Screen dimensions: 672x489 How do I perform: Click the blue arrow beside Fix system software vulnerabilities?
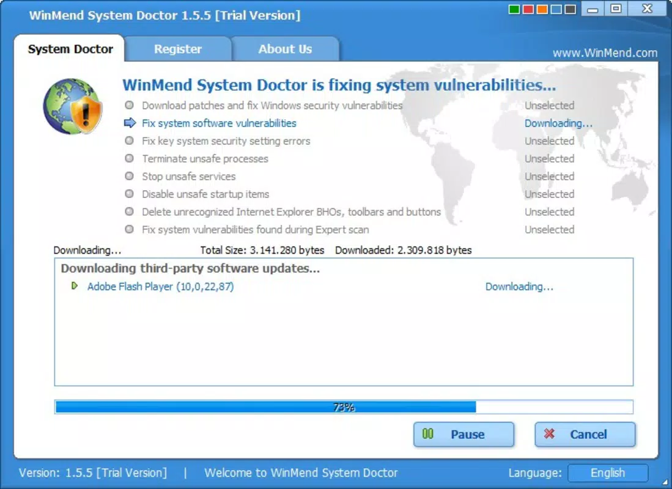(130, 123)
